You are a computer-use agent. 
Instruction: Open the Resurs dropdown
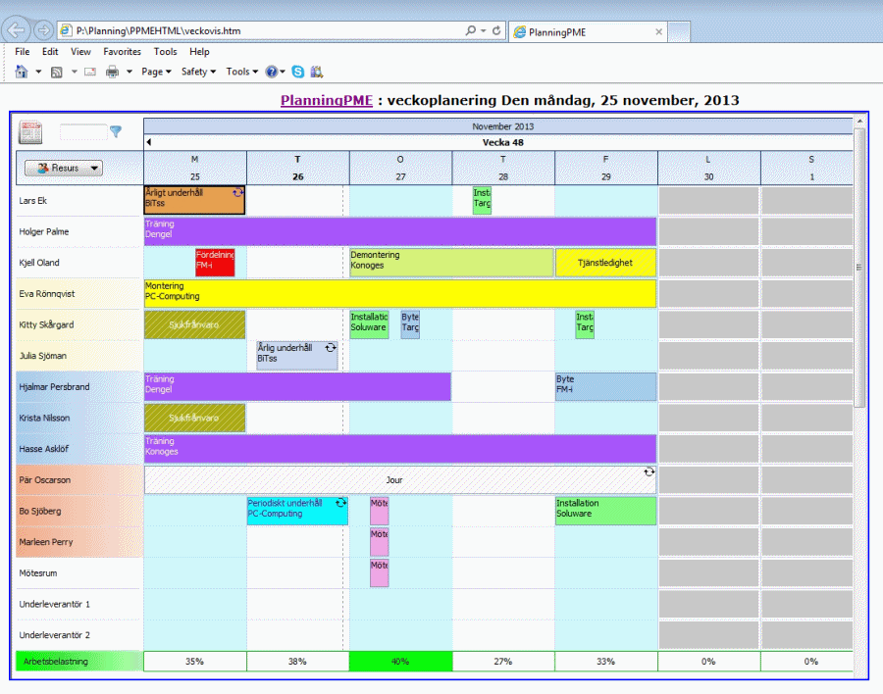tap(62, 167)
